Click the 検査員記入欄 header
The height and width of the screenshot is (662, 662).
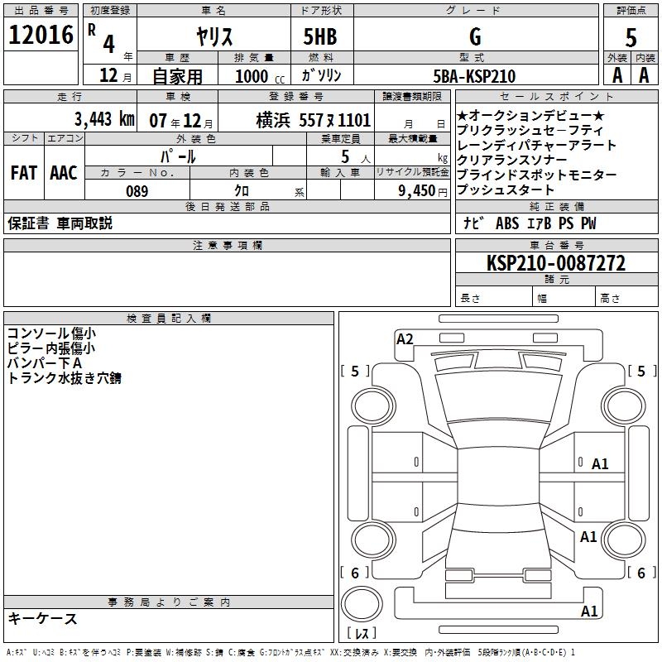pos(169,319)
